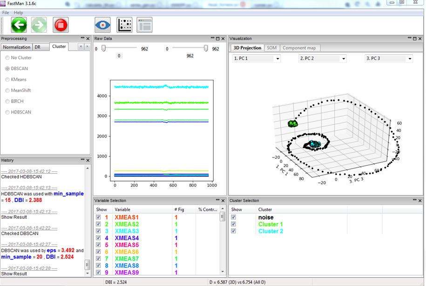Open the File menu

pos(6,13)
